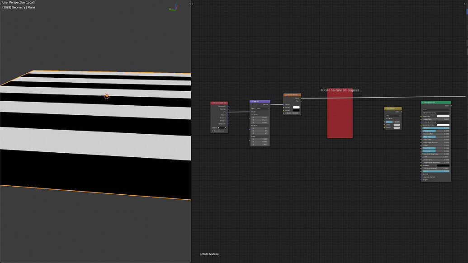Image resolution: width=468 pixels, height=263 pixels.
Task: Click Checker Texture Vector input socket
Action: tap(284, 104)
